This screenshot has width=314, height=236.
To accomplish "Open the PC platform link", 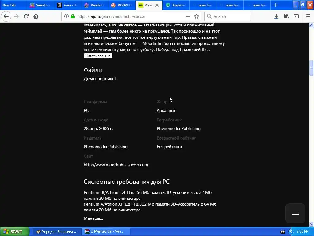I will (x=86, y=110).
